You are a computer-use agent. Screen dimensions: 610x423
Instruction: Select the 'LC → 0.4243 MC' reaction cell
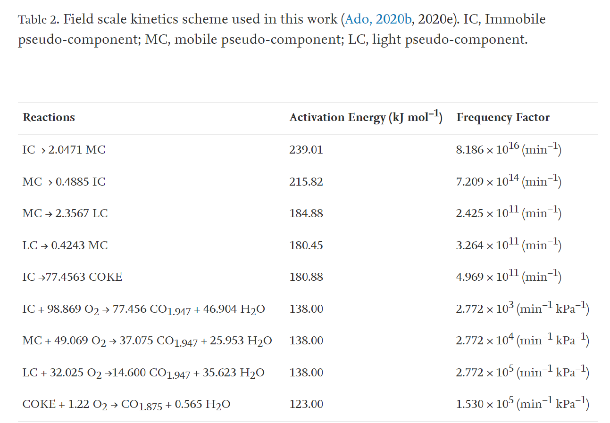[x=65, y=245]
